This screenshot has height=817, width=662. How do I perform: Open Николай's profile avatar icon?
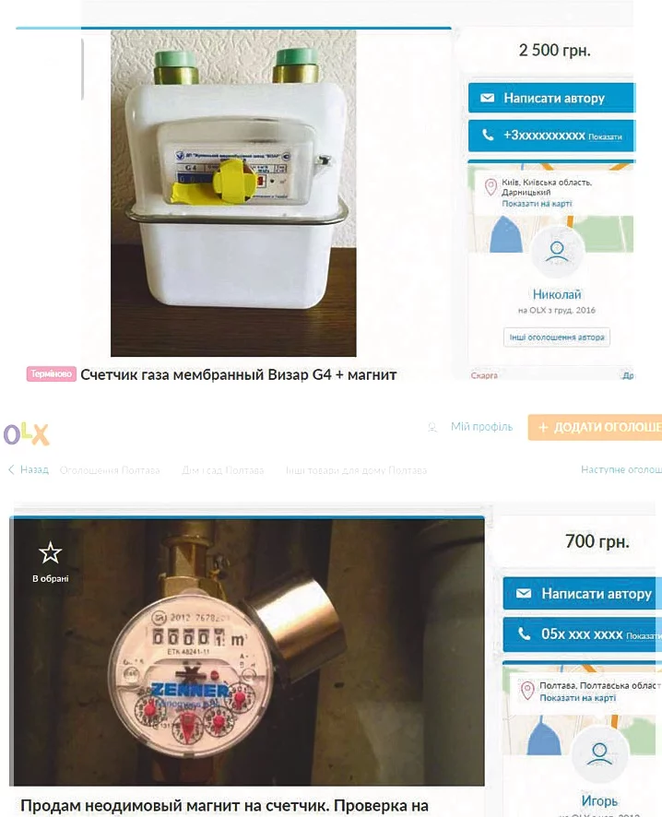(x=556, y=253)
